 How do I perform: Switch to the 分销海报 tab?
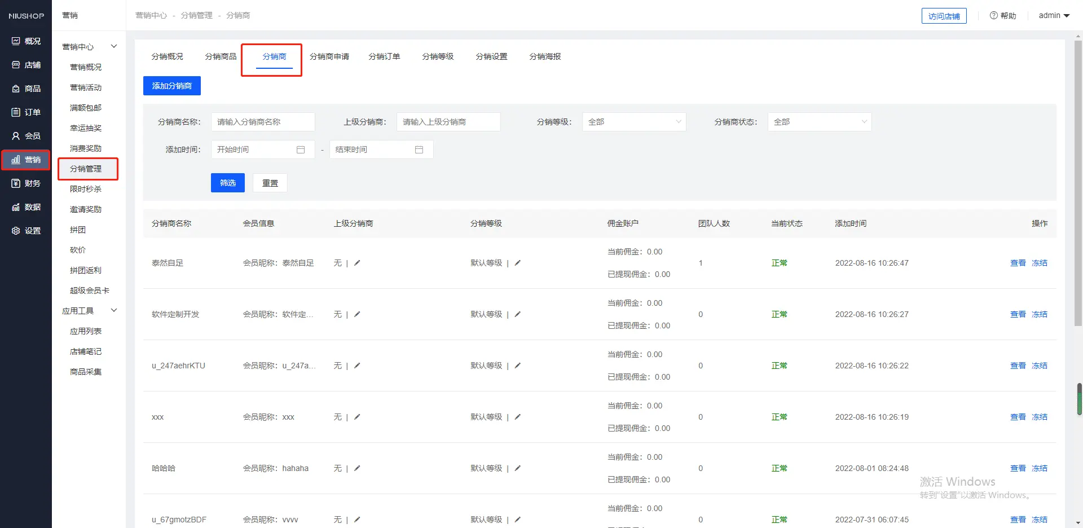pos(545,56)
